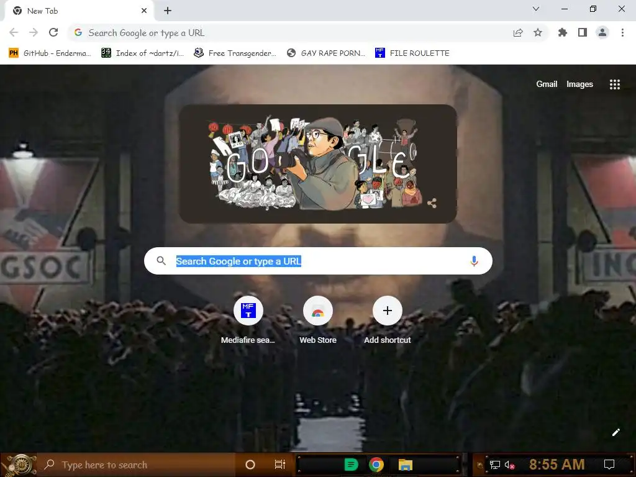This screenshot has width=636, height=477.
Task: Click the Google search box on the page
Action: [318, 261]
